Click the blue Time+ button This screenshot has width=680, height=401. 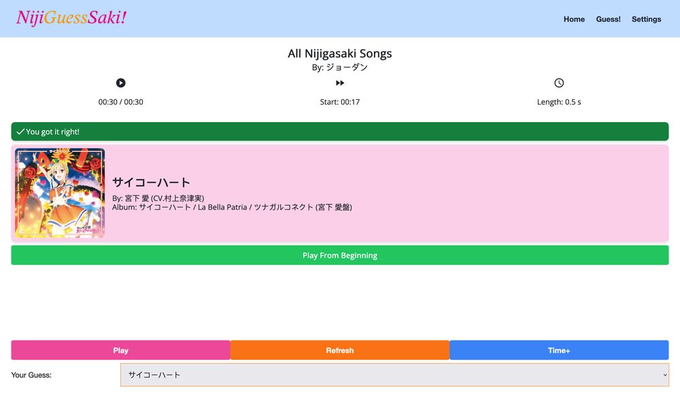[x=559, y=350]
